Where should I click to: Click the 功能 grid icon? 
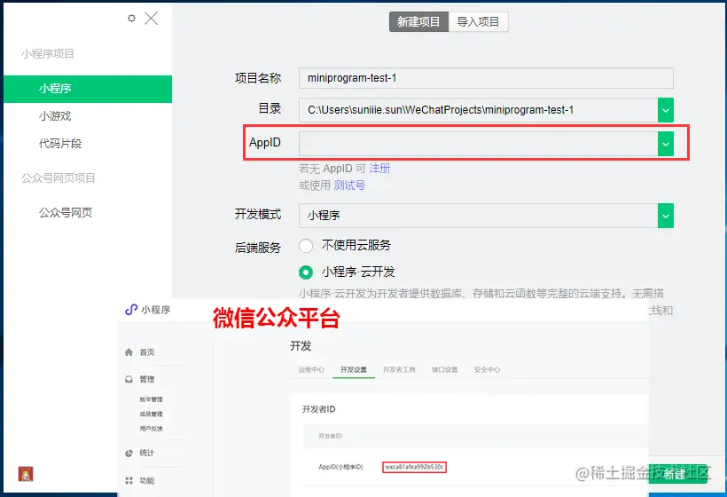[x=129, y=480]
